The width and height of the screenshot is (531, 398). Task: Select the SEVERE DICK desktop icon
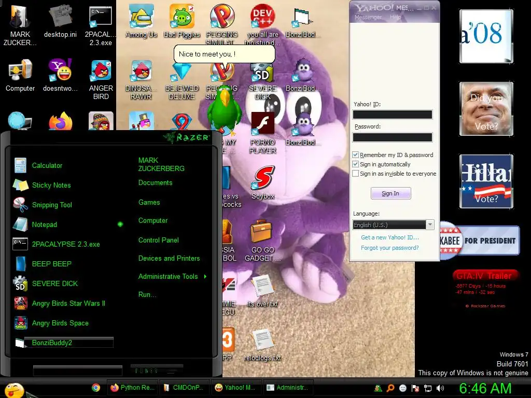click(x=262, y=81)
